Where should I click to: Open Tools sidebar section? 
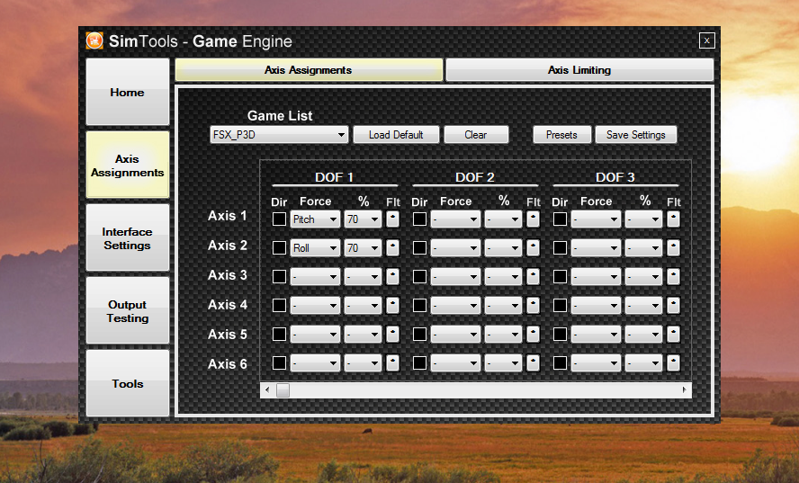click(128, 383)
